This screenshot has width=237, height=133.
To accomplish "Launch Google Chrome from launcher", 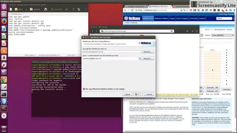I will (x=4, y=80).
